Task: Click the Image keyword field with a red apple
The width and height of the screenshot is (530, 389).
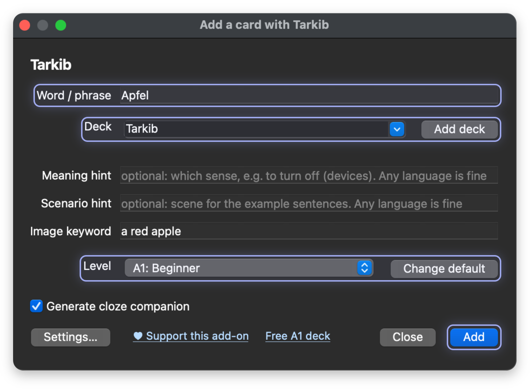Action: click(309, 231)
